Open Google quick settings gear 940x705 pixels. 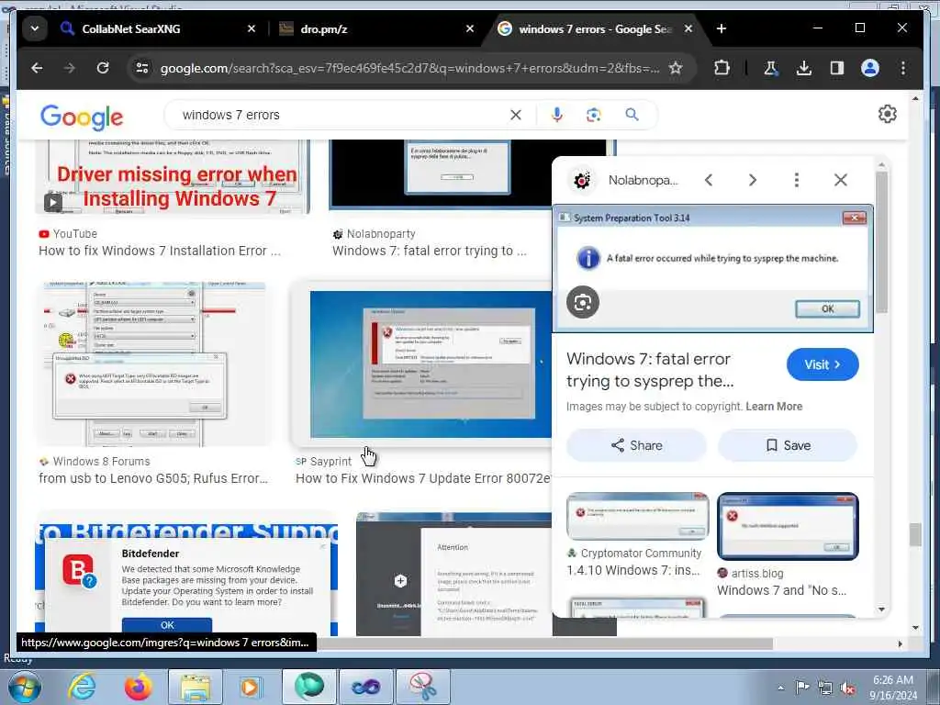[888, 114]
